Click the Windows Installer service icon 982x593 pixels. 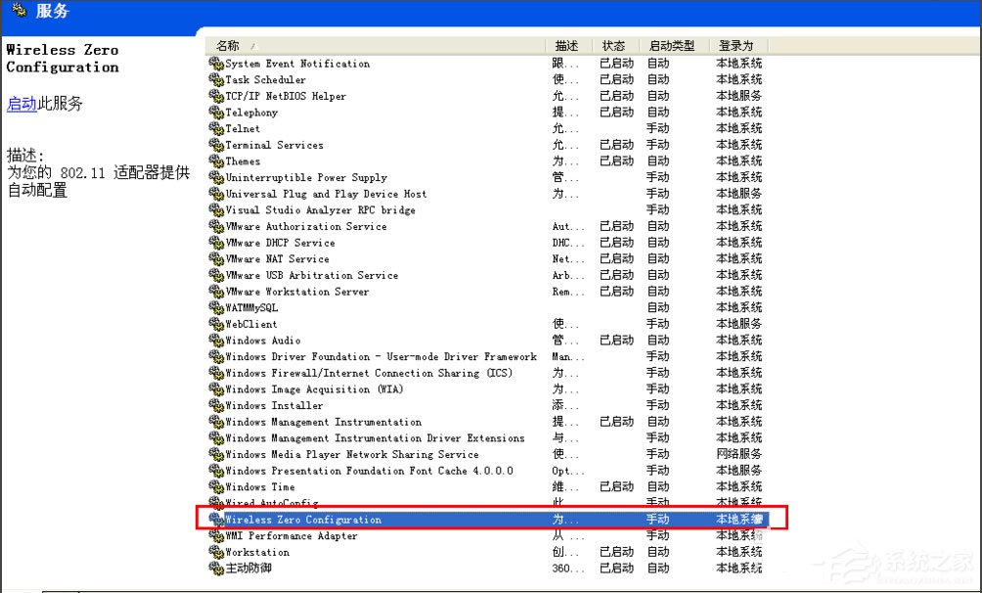[216, 405]
